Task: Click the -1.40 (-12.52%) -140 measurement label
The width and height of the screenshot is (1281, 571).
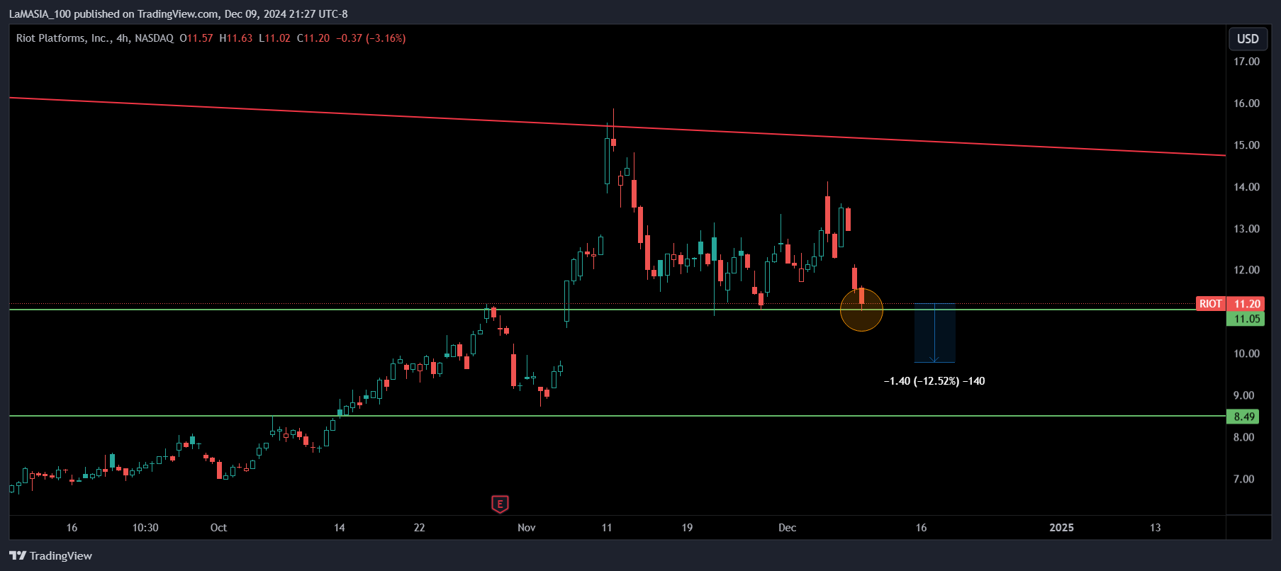Action: (x=934, y=381)
